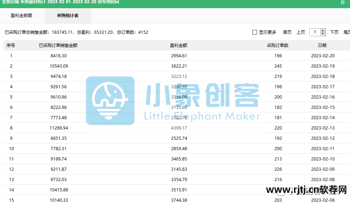
Task: Click profit value 3465.85
Action: [x=179, y=159]
